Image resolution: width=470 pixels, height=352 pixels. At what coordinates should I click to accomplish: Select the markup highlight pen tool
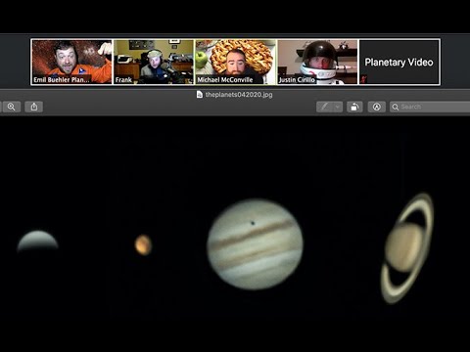(325, 107)
